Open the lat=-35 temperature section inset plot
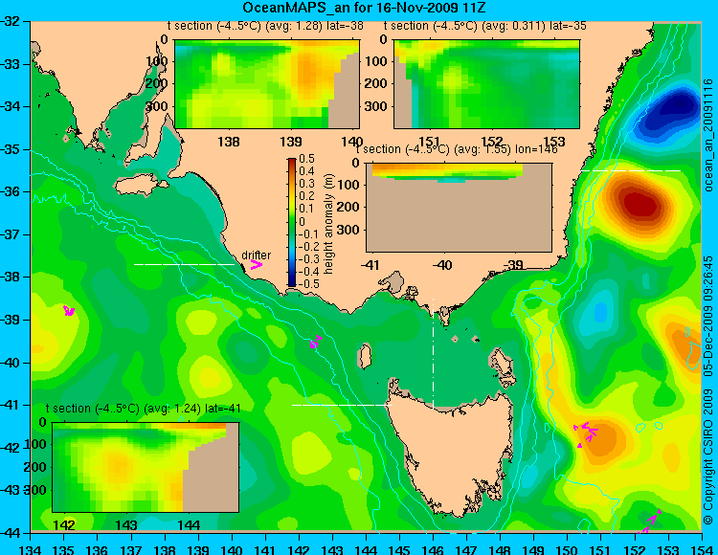The height and width of the screenshot is (555, 718). 486,84
